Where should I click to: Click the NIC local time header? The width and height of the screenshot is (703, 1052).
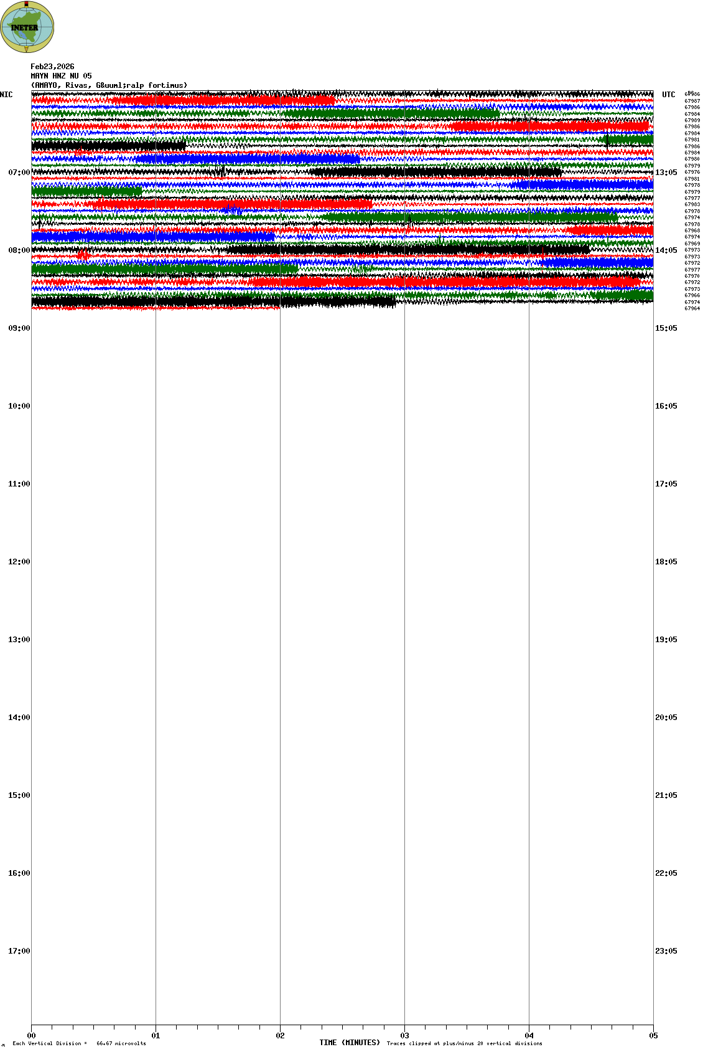tap(6, 95)
